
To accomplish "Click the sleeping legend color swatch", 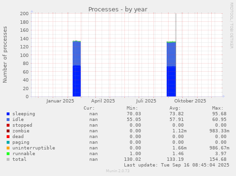I will [8, 114].
